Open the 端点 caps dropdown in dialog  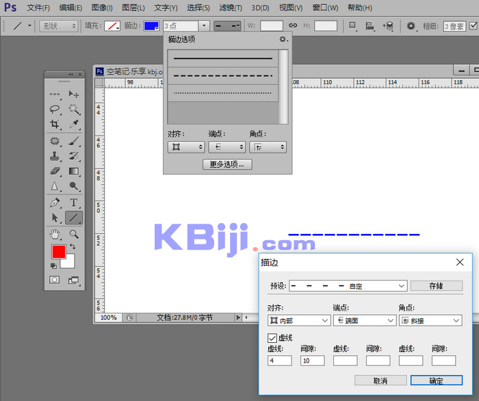click(364, 320)
